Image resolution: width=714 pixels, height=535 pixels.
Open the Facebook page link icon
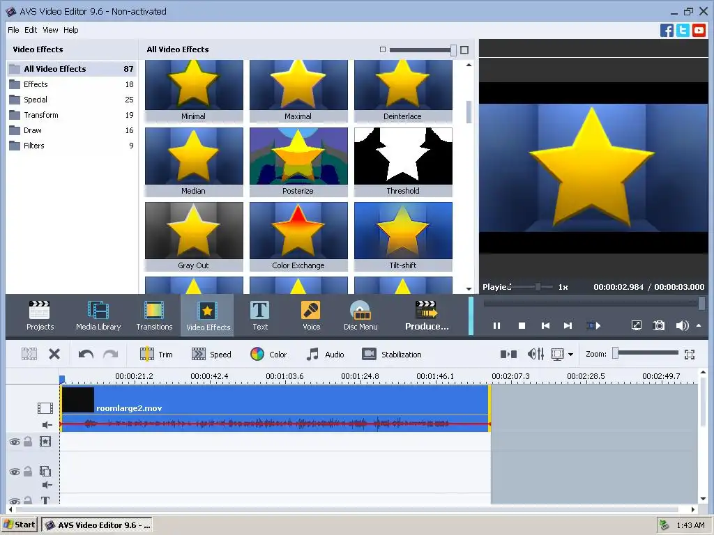tap(667, 31)
